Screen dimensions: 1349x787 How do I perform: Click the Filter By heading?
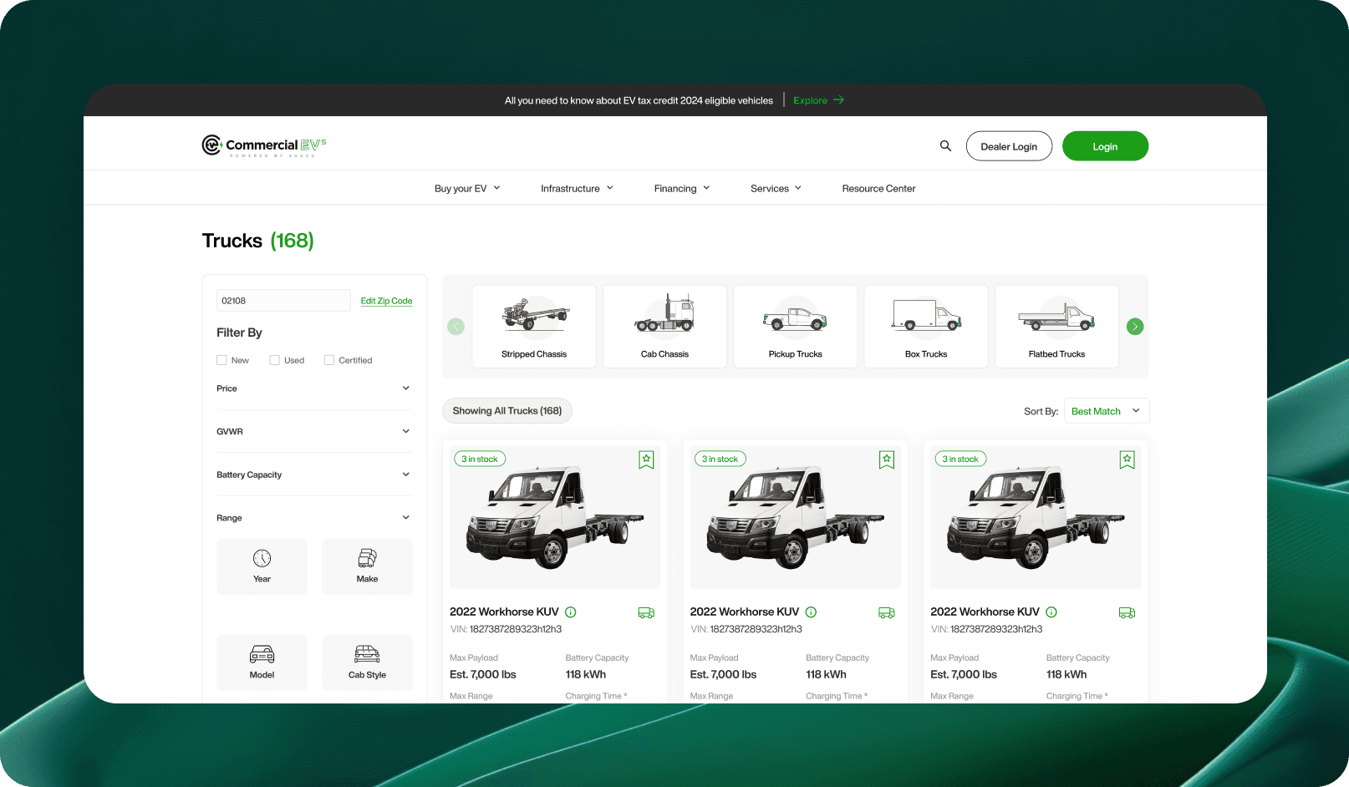tap(239, 333)
